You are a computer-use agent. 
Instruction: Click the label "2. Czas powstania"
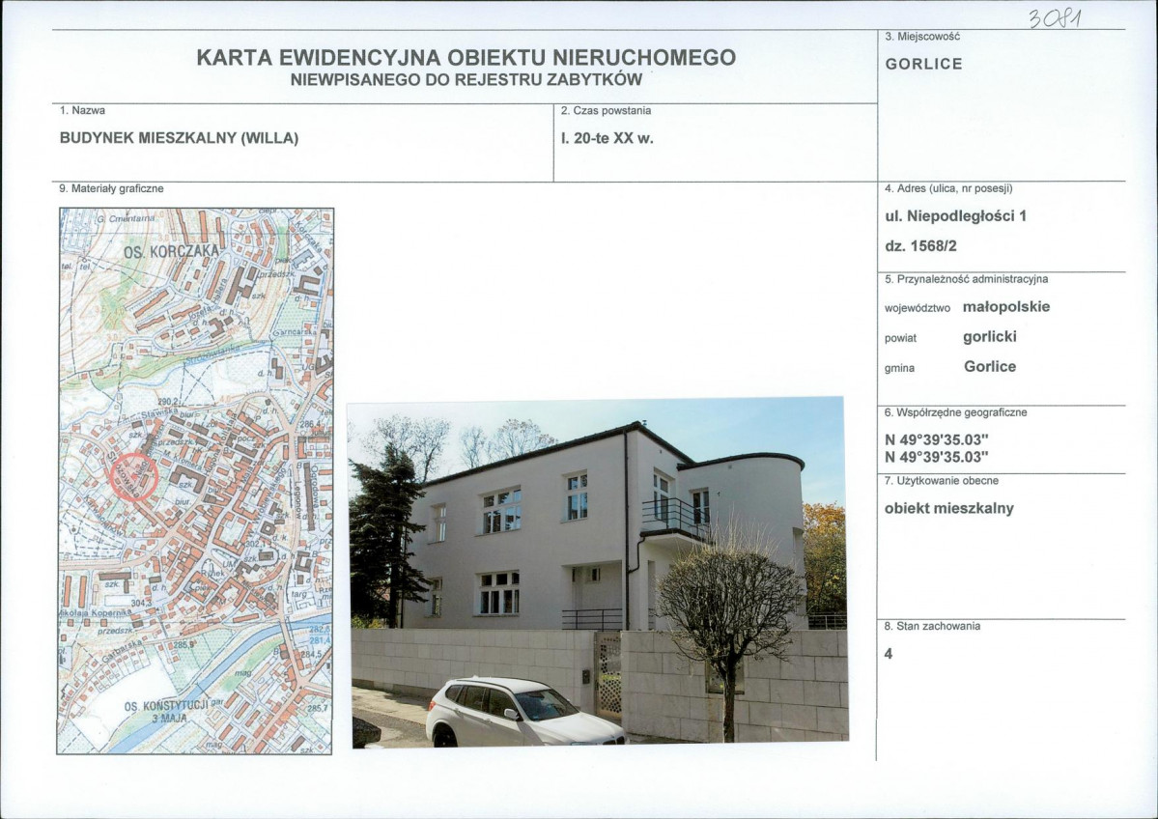(x=606, y=111)
